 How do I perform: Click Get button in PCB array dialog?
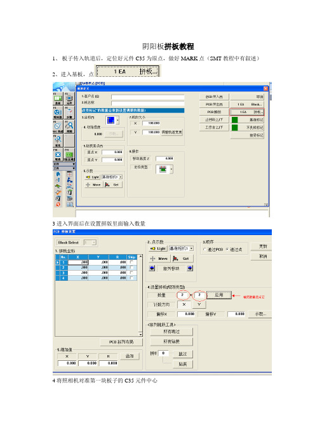tap(183, 259)
